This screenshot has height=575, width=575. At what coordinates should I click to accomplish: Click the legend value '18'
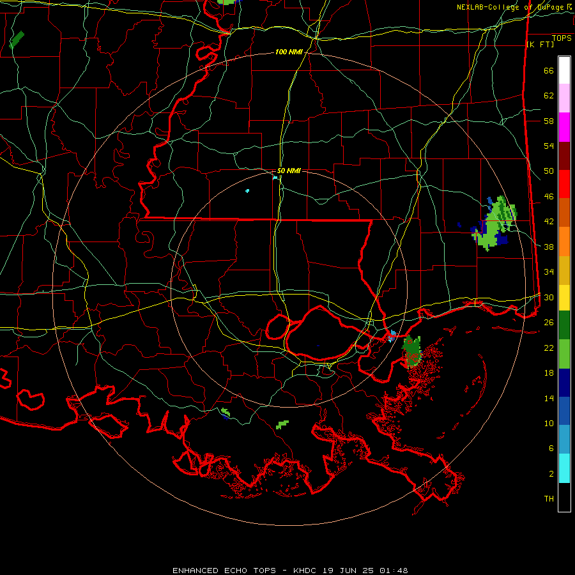pyautogui.click(x=549, y=373)
